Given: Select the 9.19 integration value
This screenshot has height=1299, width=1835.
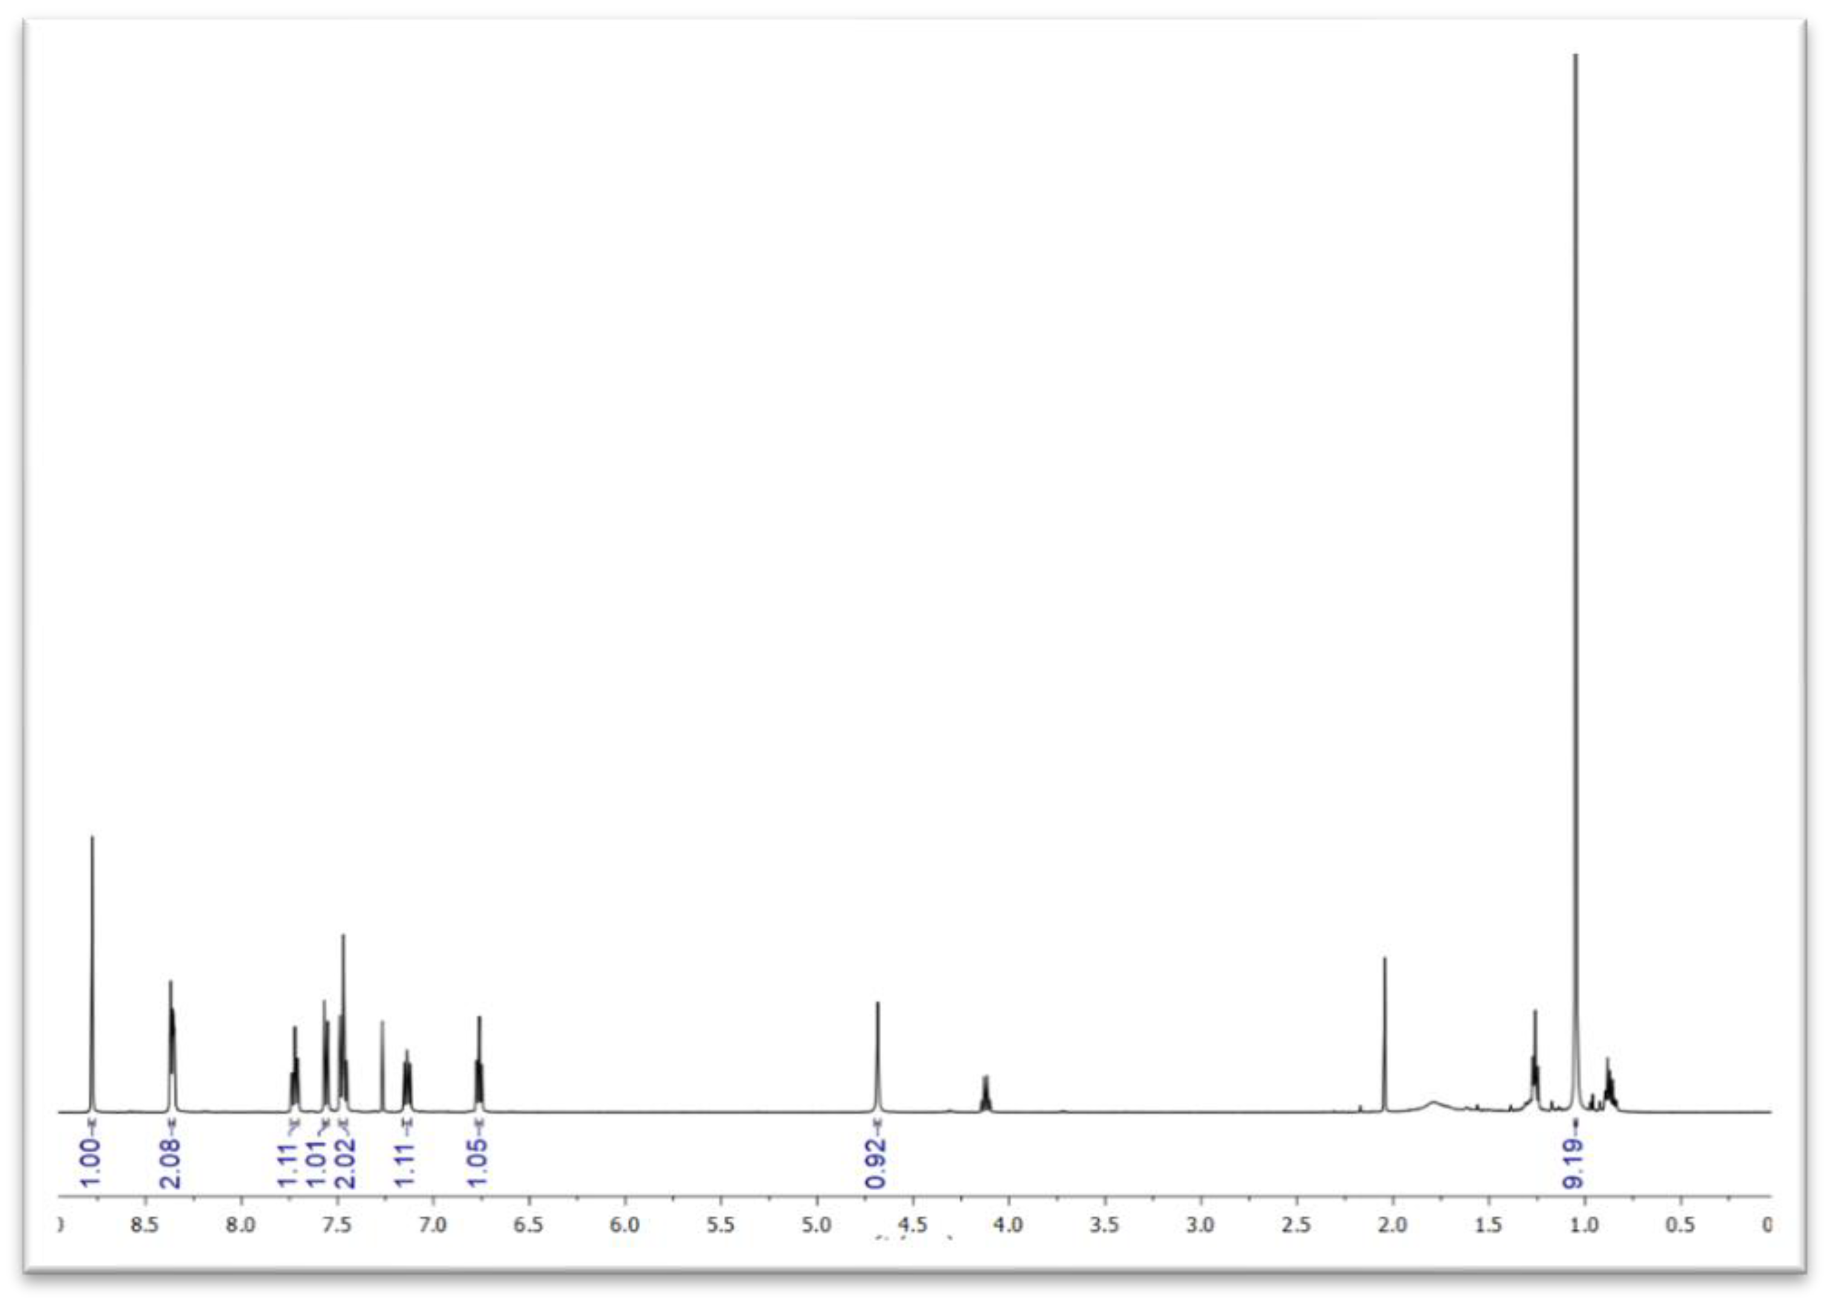Looking at the screenshot, I should click(1574, 1163).
